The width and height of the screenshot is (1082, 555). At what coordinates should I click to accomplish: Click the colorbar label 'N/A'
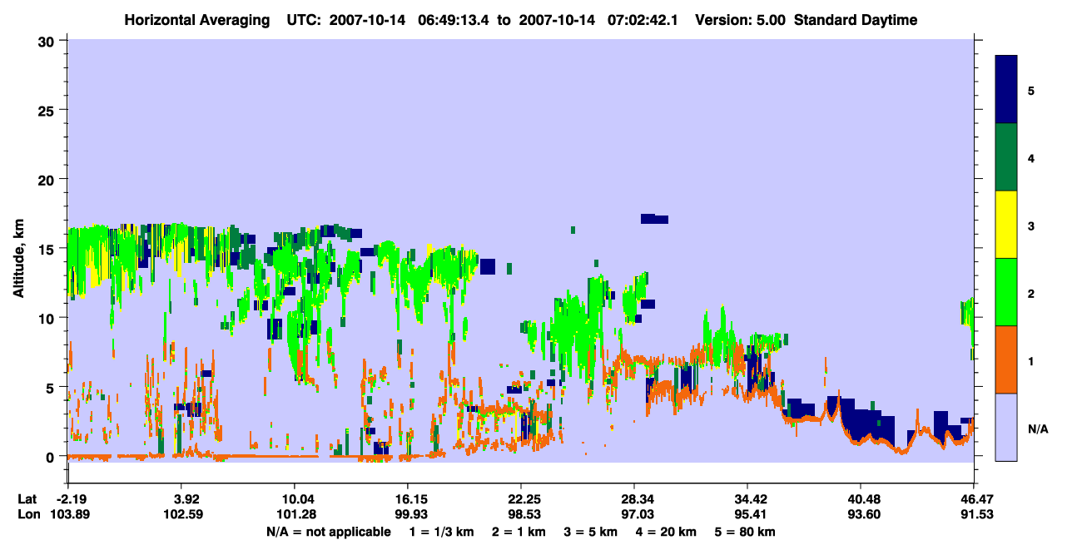point(1037,429)
